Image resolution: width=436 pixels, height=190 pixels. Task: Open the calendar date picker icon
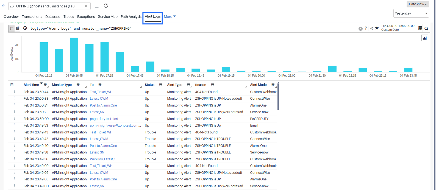coord(420,28)
